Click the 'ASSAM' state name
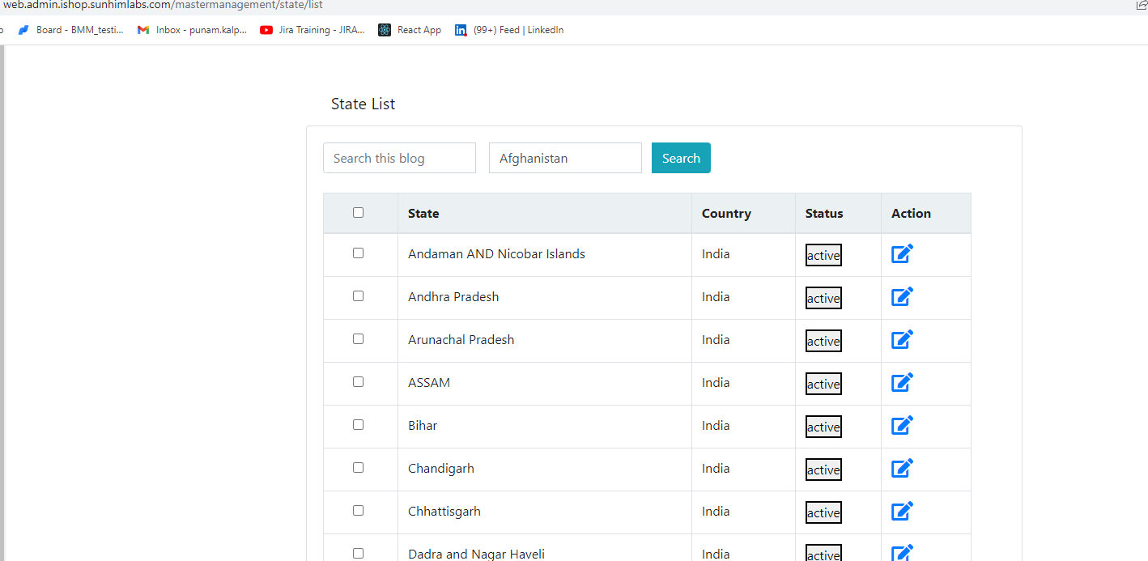Image resolution: width=1148 pixels, height=561 pixels. [x=429, y=383]
